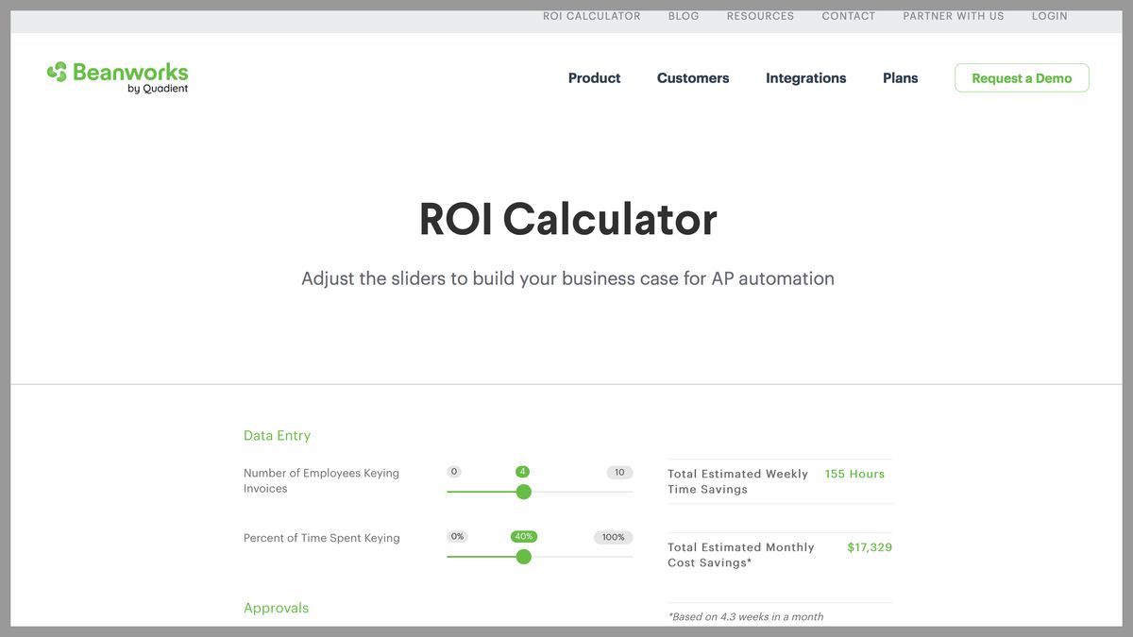Image resolution: width=1133 pixels, height=637 pixels.
Task: Open ROI CALCULATOR in top bar
Action: (x=592, y=16)
